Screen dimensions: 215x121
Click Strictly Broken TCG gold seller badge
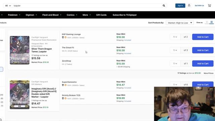click(66, 98)
